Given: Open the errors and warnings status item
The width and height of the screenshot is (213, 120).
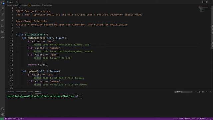Looking at the screenshot, I should [21, 119].
